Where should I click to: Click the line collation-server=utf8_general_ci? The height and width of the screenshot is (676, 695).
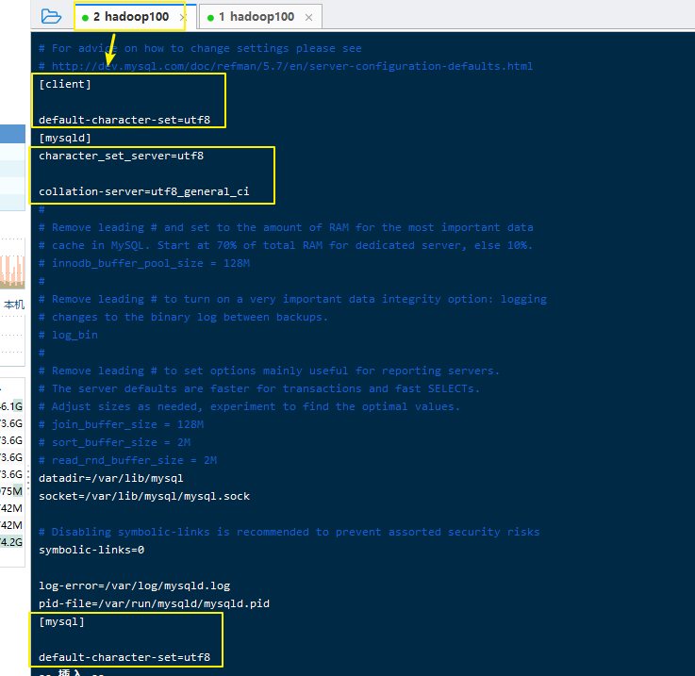click(143, 191)
